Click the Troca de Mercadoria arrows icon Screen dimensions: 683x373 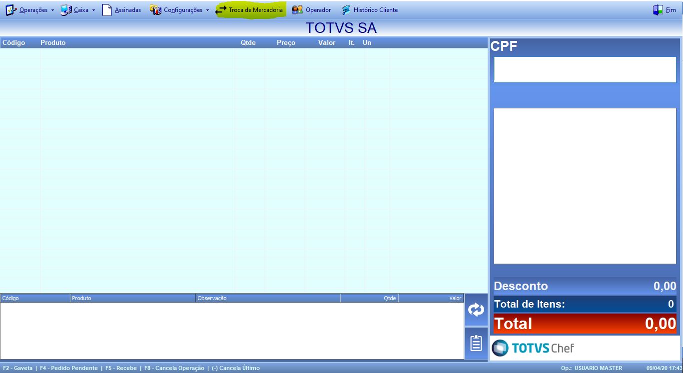221,10
